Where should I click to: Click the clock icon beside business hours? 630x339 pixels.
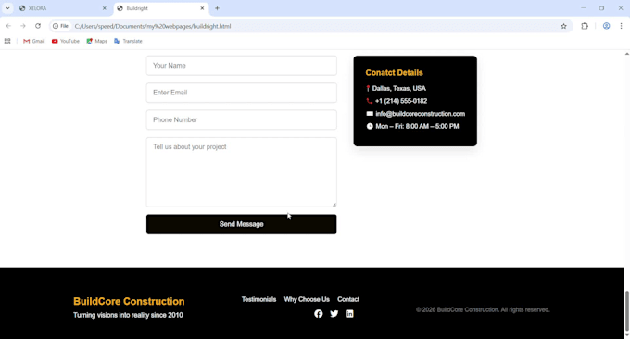pos(370,126)
